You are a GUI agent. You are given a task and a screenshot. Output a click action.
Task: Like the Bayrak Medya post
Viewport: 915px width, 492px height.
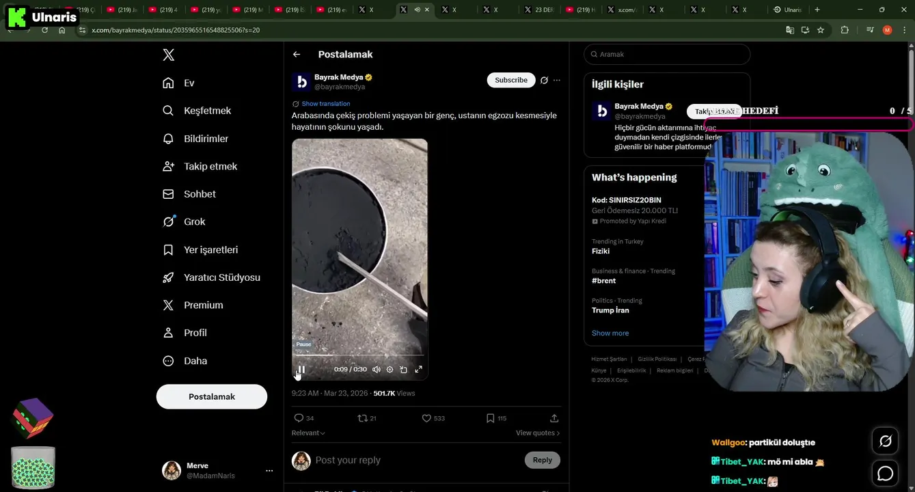427,418
